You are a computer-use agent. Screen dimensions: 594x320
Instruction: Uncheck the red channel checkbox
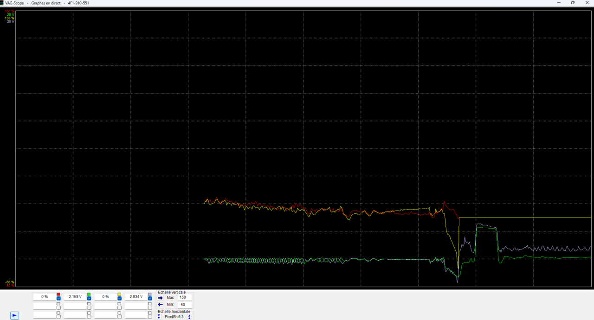[58, 299]
